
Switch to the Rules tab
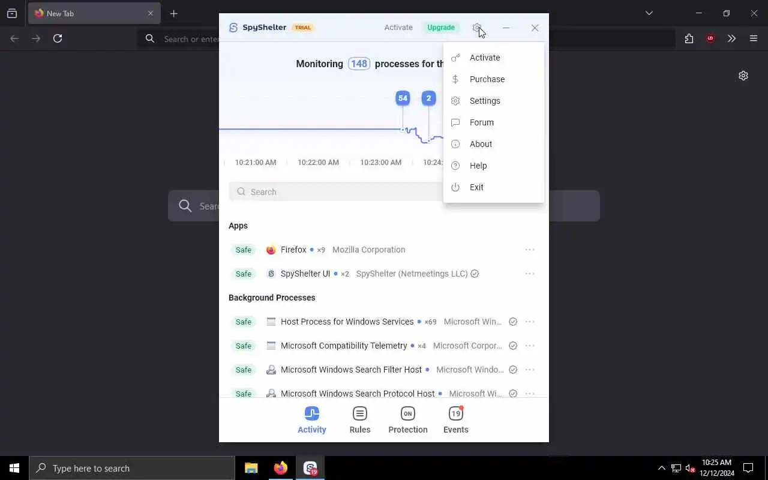tap(360, 420)
